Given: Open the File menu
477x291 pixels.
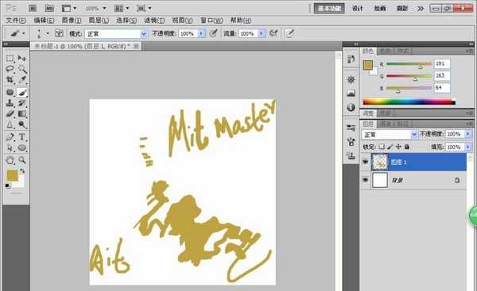Looking at the screenshot, I should 16,21.
